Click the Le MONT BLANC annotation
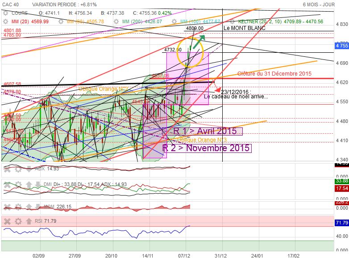 [245, 28]
